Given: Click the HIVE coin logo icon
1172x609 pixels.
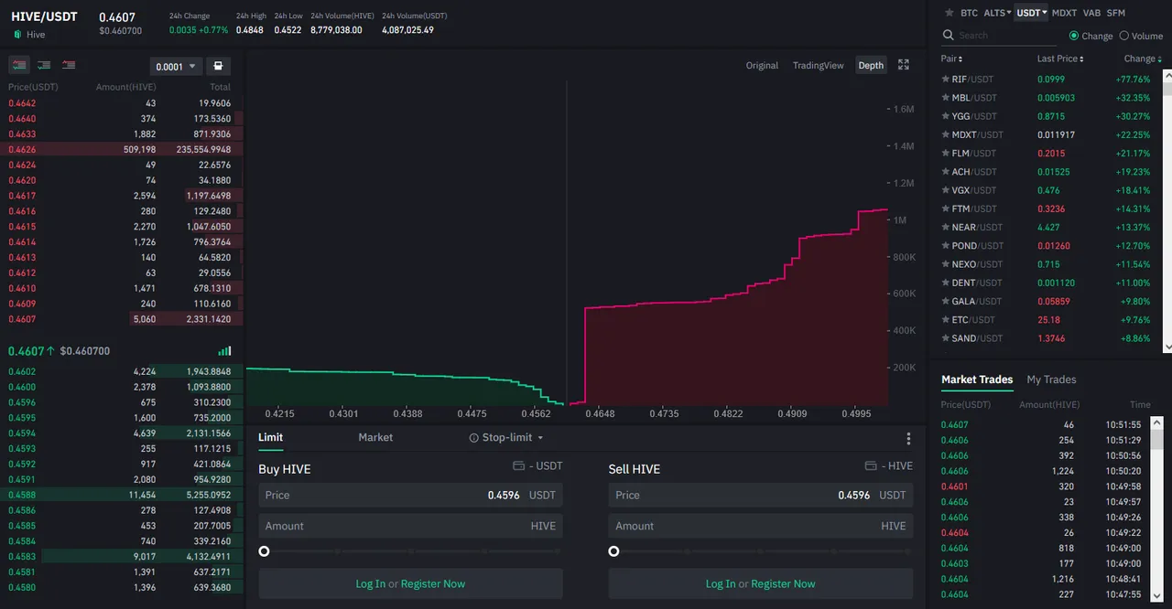Looking at the screenshot, I should click(x=17, y=35).
